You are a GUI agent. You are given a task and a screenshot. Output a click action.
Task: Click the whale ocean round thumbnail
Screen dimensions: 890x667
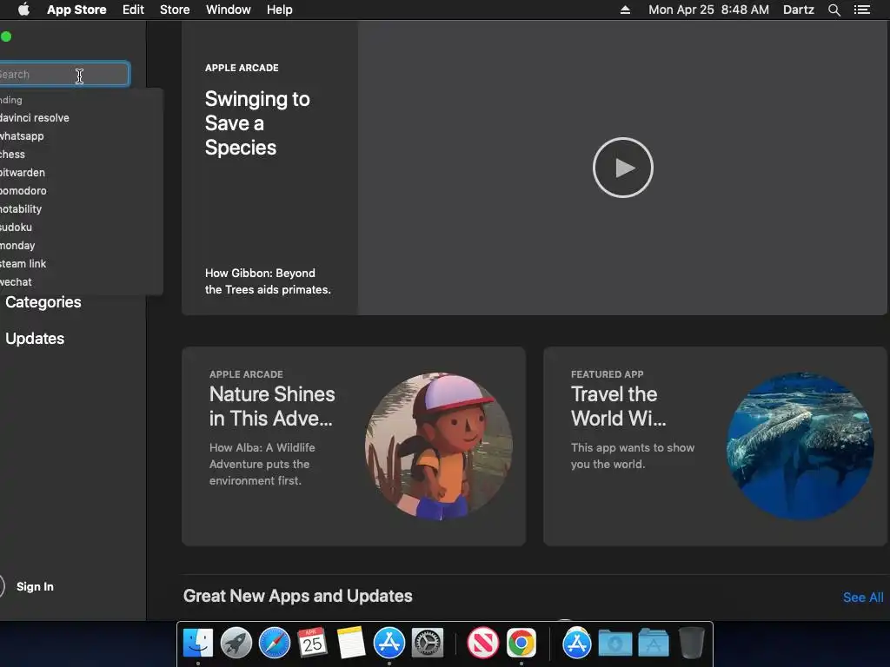pos(800,446)
